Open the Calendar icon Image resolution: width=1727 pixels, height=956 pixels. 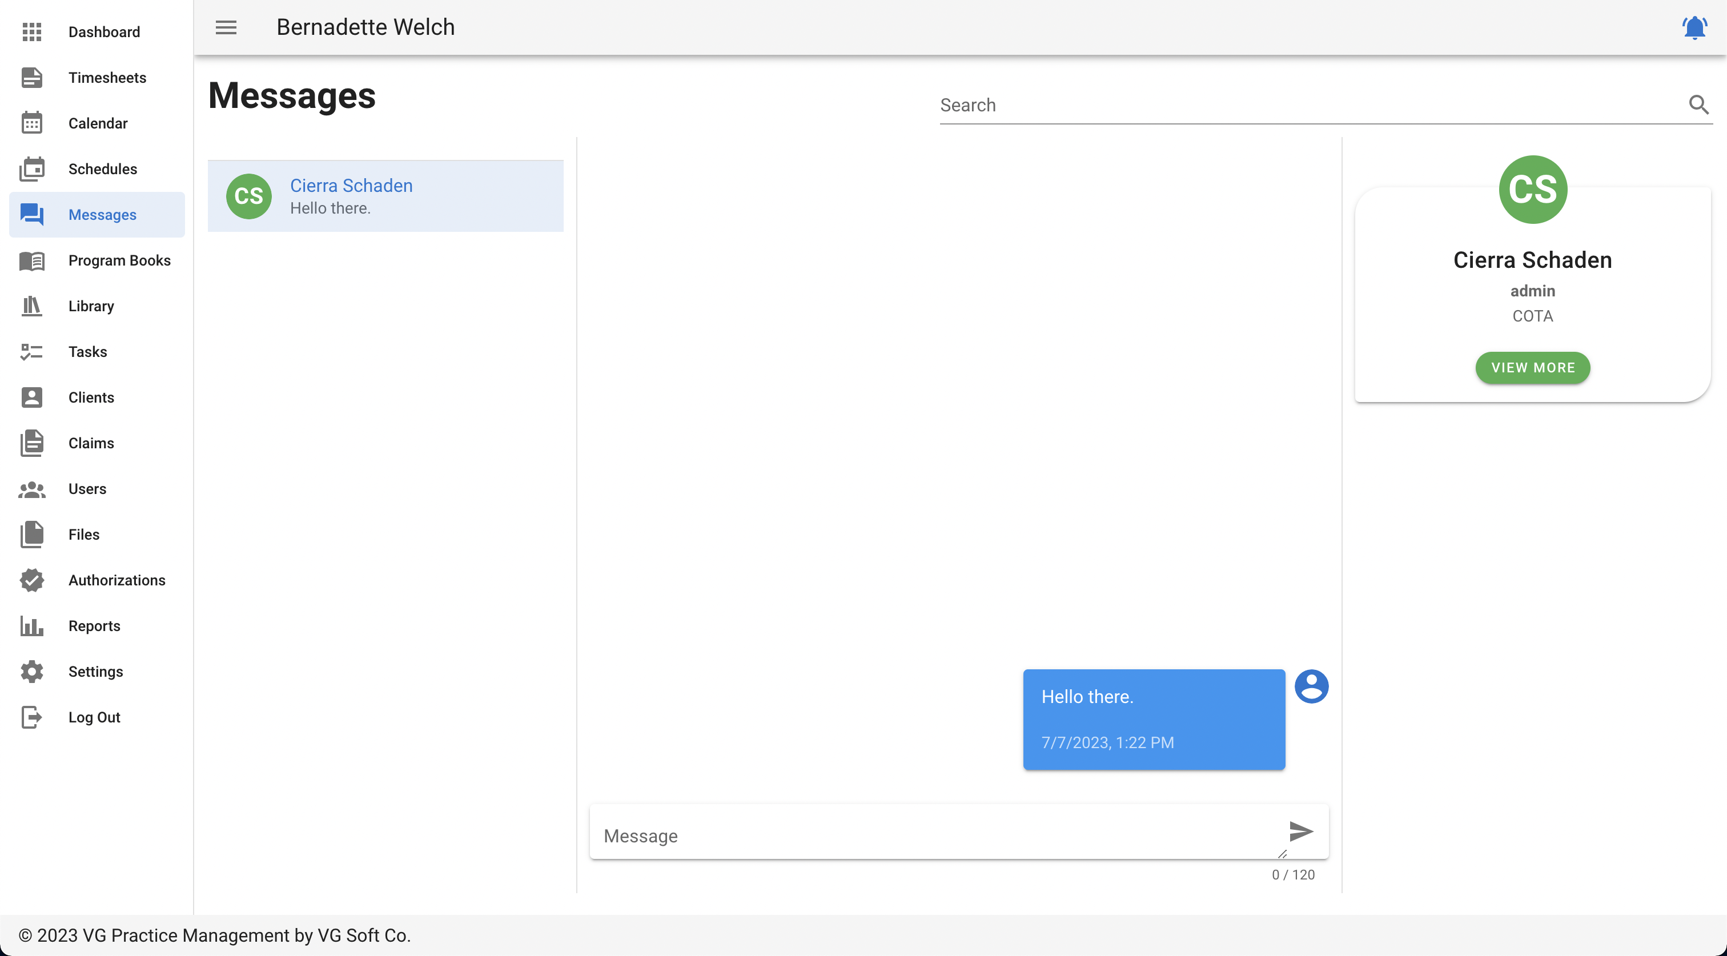(x=31, y=123)
